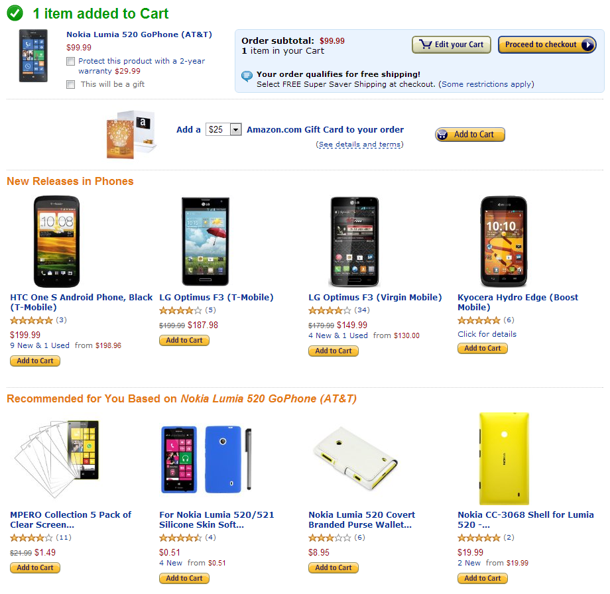Image resolution: width=610 pixels, height=594 pixels.
Task: Click star rating for LG Optimus F3 T-Mobile
Action: point(180,310)
